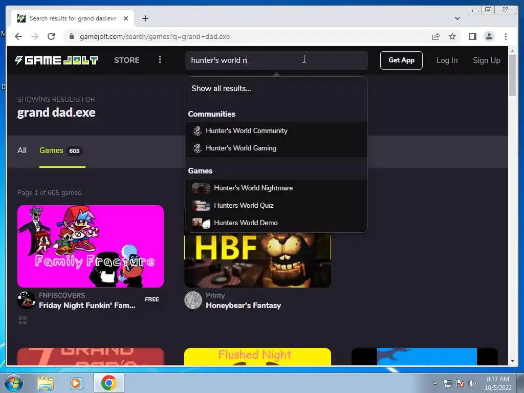Click the Chrome taskbar icon

click(x=108, y=383)
